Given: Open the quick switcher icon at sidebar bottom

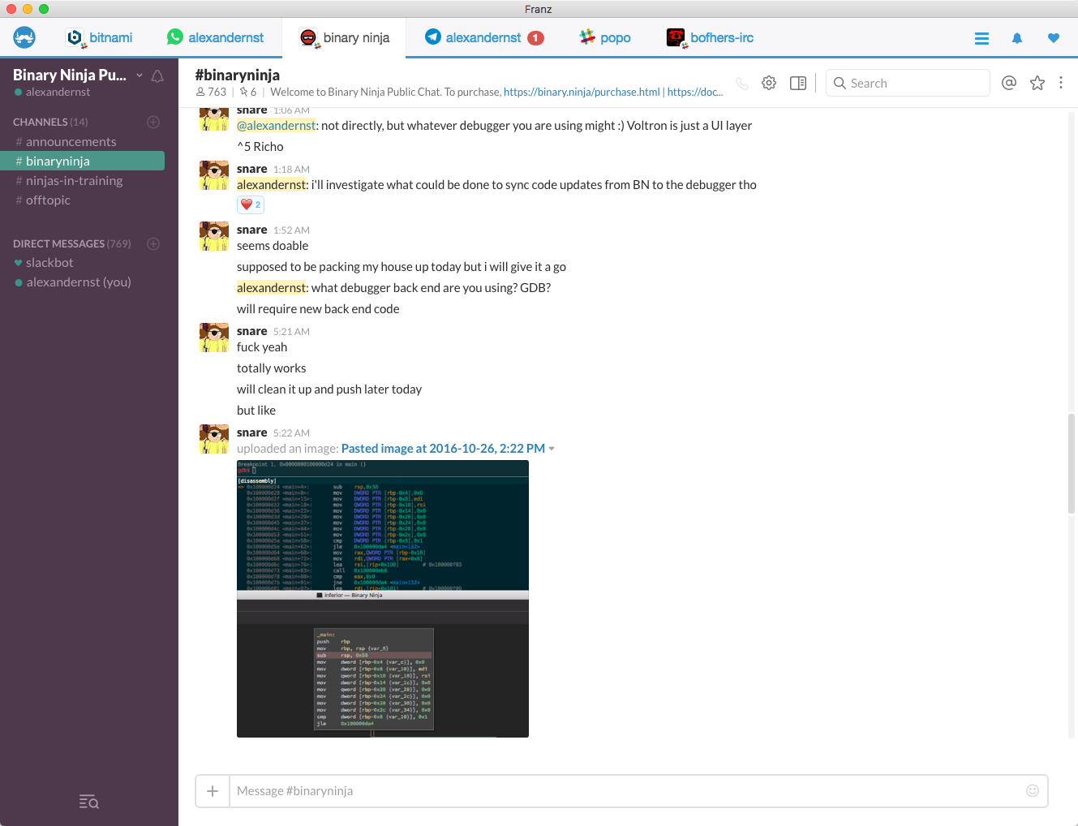Looking at the screenshot, I should point(89,802).
